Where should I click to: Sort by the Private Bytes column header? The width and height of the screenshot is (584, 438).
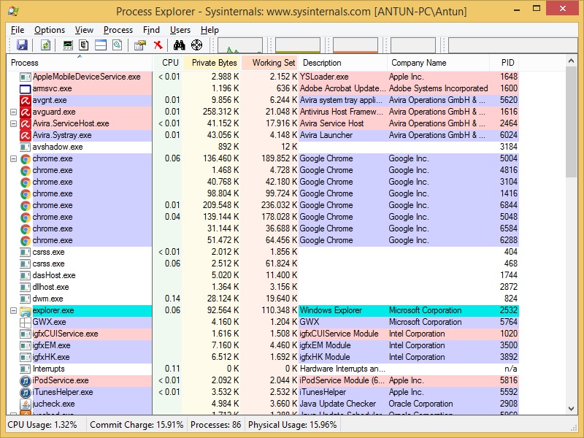(x=213, y=63)
